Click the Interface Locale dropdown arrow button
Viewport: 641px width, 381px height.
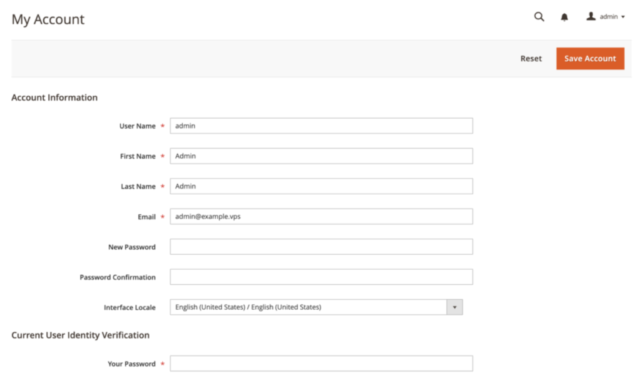(454, 307)
